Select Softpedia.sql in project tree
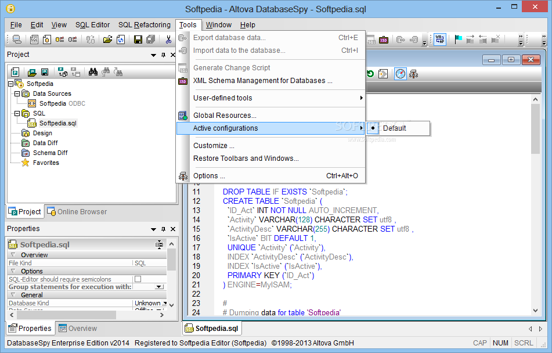552x353 pixels. tap(52, 123)
